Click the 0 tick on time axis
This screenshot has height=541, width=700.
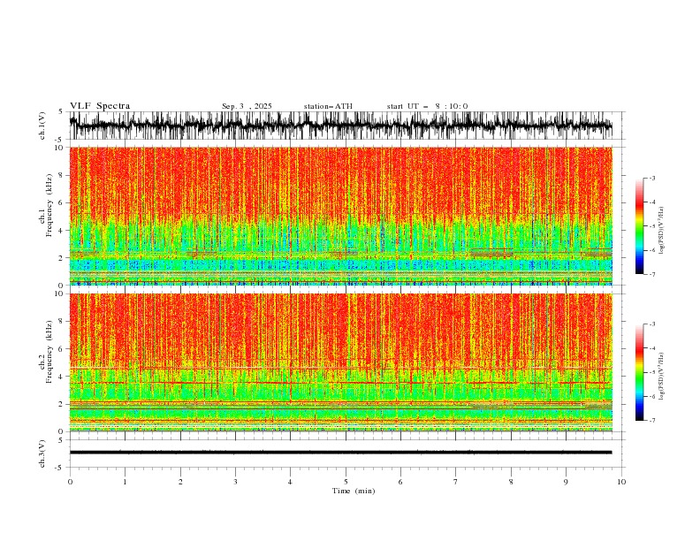(x=70, y=482)
